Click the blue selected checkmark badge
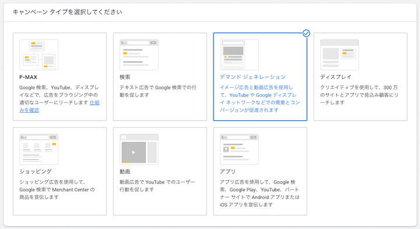Viewport: 420px width, 229px height. point(306,33)
